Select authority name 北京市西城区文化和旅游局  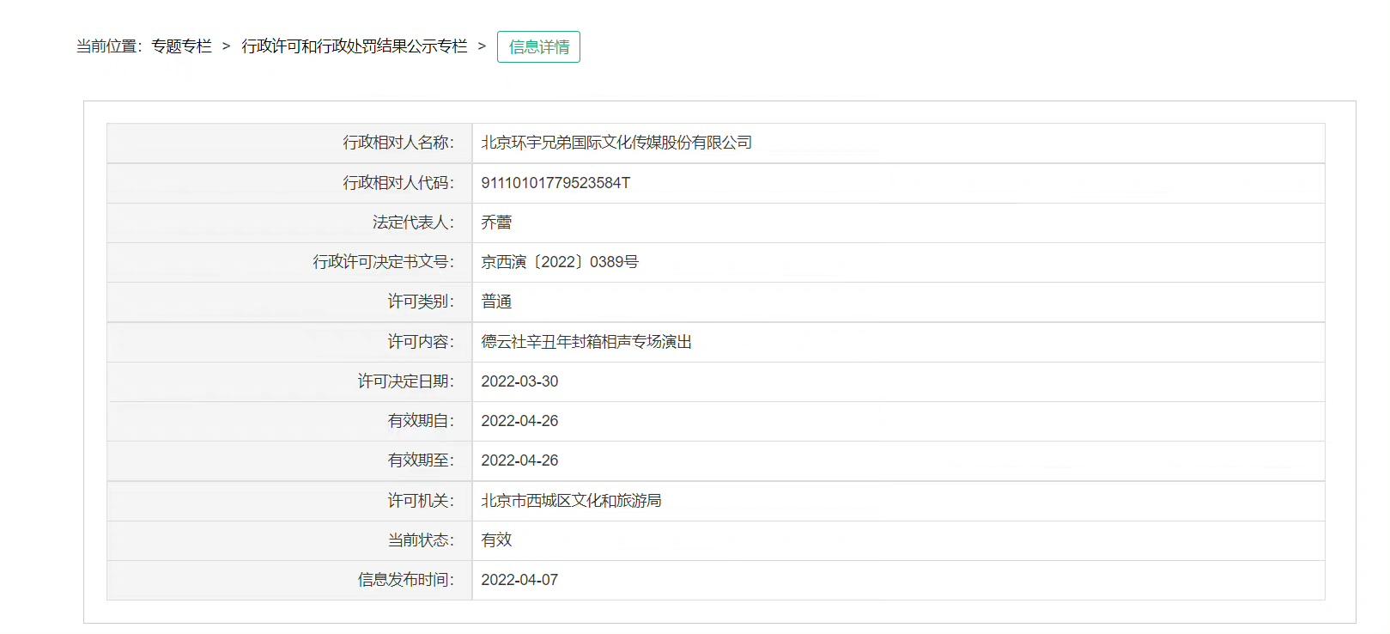pyautogui.click(x=571, y=501)
